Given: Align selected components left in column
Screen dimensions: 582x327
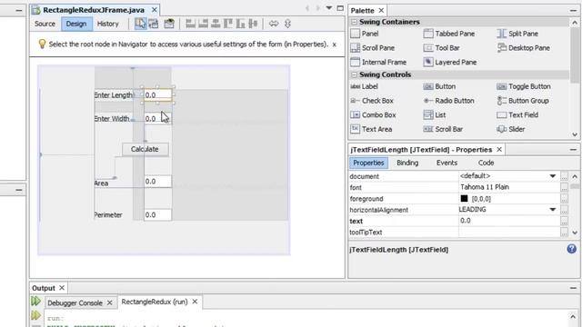Looking at the screenshot, I should click(190, 24).
